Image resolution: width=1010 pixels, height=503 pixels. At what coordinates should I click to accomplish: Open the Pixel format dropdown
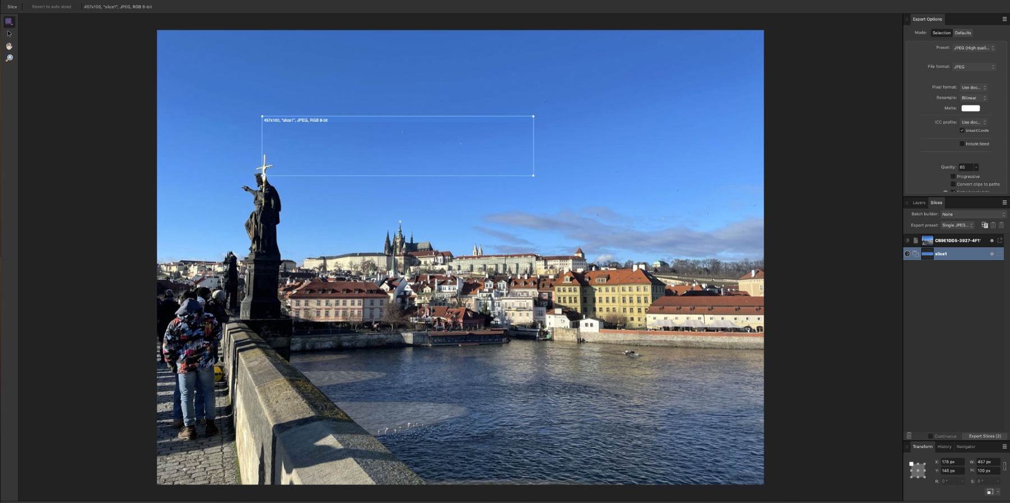tap(974, 87)
